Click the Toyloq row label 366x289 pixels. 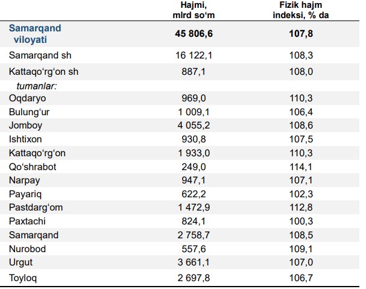pos(24,278)
